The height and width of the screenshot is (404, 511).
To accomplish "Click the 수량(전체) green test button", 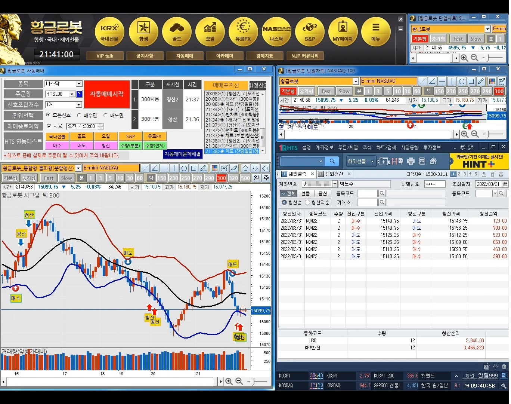I will 155,146.
